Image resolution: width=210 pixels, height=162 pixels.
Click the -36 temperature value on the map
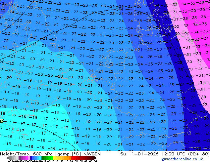coord(201,2)
